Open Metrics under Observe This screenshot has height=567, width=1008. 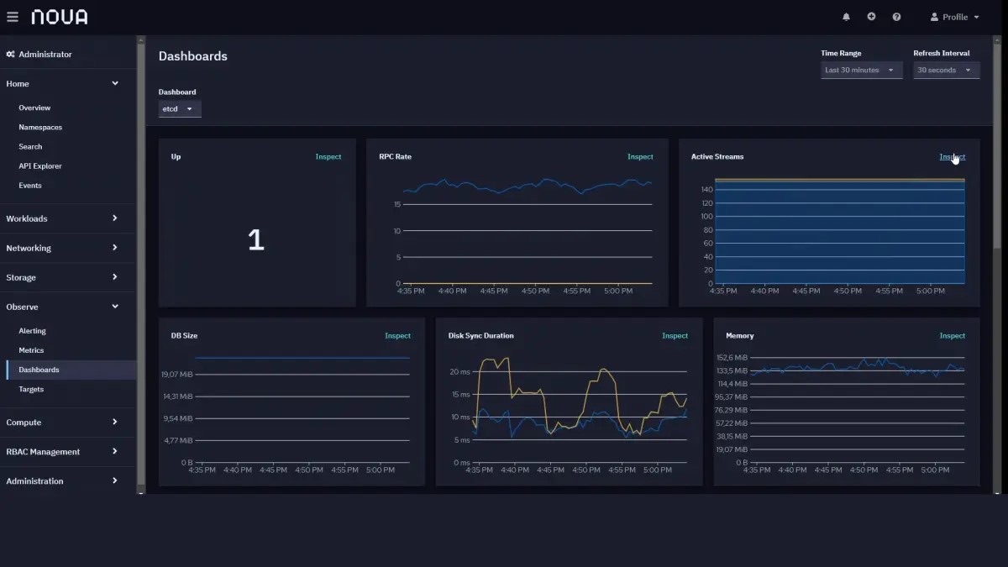pyautogui.click(x=31, y=350)
